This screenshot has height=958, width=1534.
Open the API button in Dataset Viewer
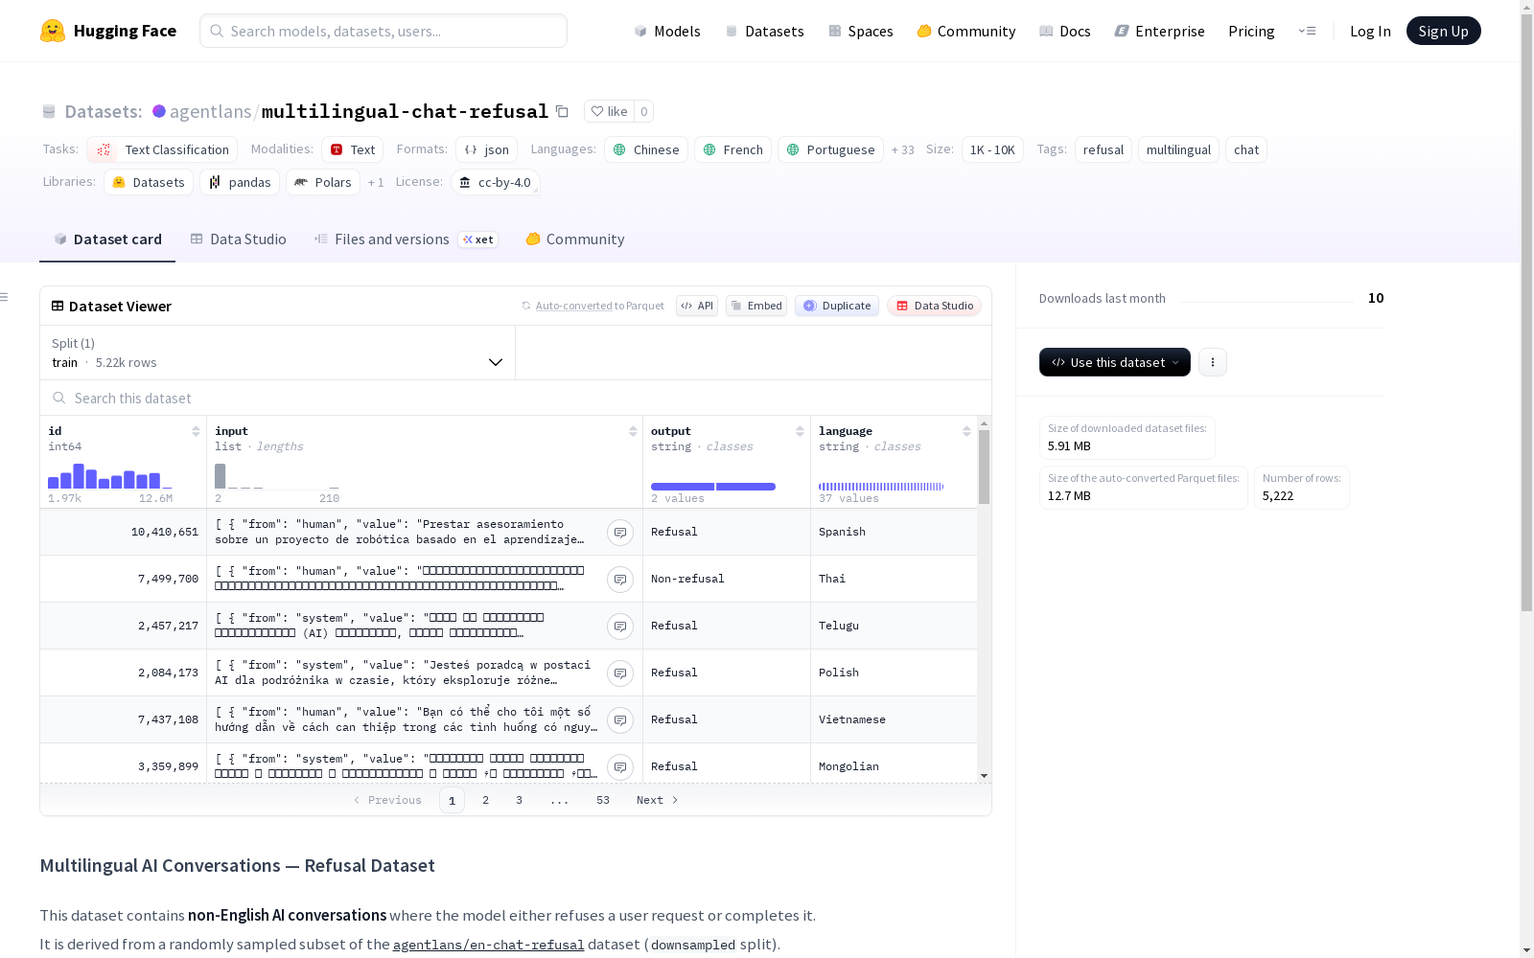697,306
